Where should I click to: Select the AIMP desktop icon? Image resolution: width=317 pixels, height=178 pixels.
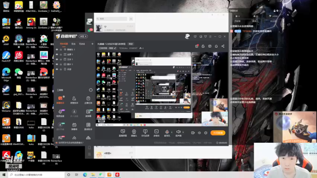6,40
